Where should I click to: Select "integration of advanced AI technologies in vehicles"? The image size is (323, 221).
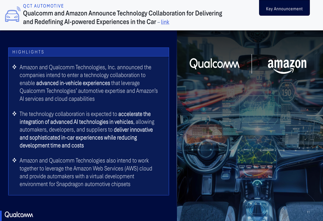pyautogui.click(x=77, y=122)
